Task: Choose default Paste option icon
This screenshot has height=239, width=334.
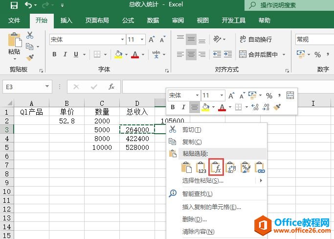Action: (x=186, y=167)
